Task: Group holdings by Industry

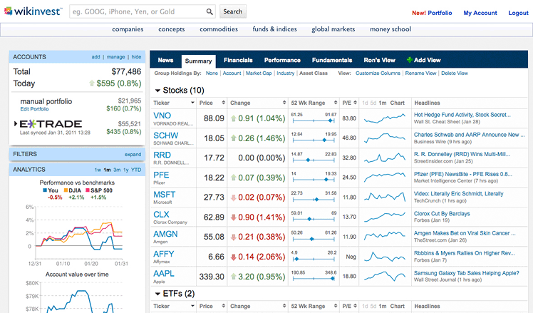Action: coord(286,73)
